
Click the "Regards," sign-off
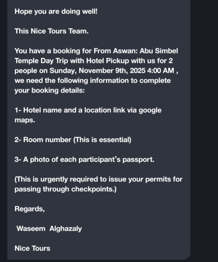click(29, 209)
